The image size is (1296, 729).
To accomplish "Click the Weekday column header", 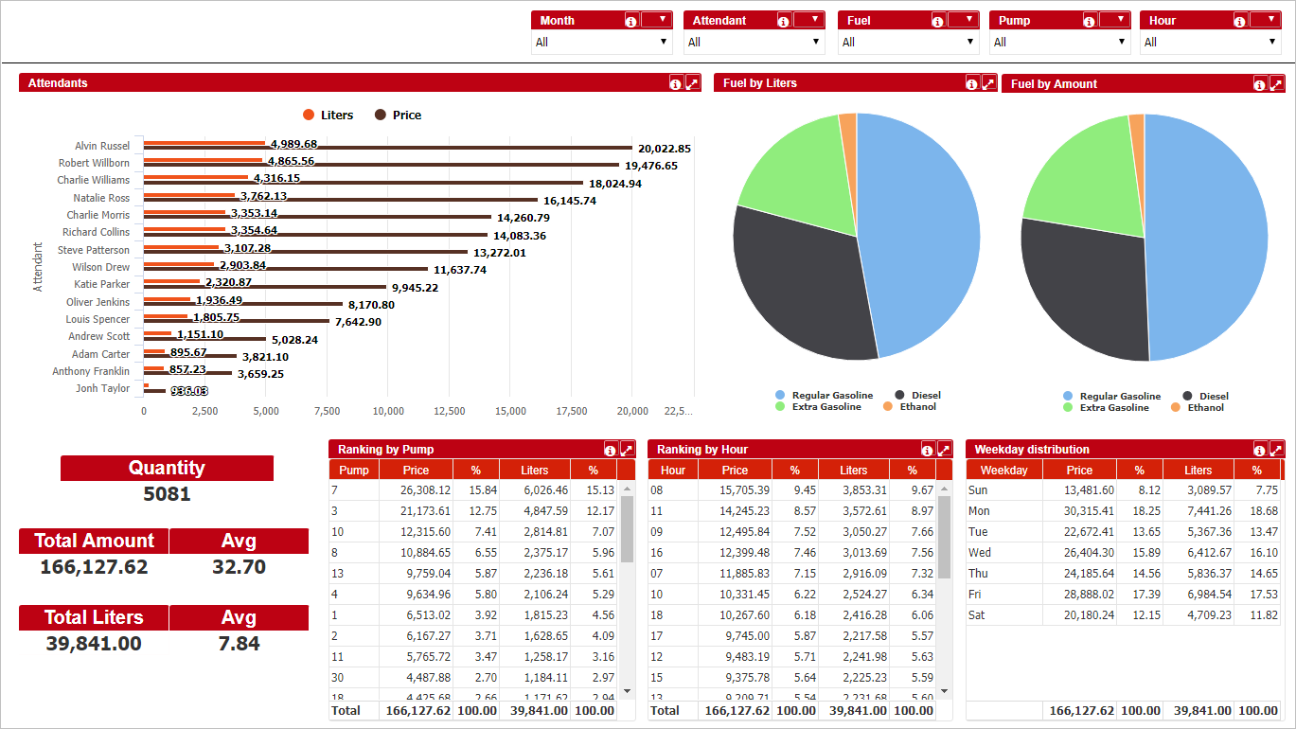I will (1003, 471).
